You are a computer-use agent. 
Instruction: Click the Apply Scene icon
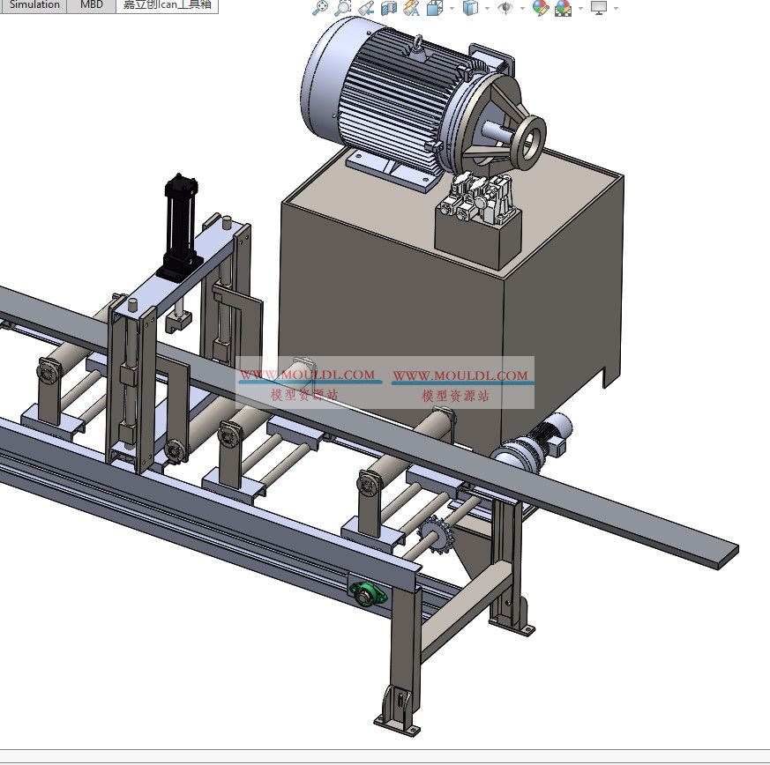point(563,8)
